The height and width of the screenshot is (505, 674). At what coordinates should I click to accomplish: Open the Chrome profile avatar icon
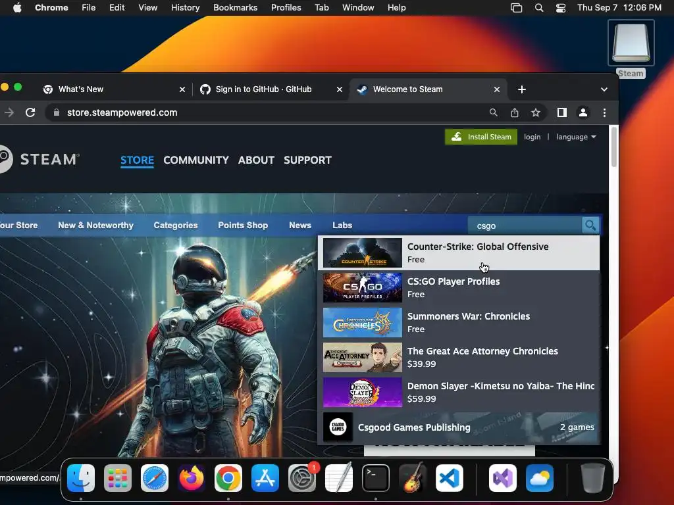click(x=583, y=112)
